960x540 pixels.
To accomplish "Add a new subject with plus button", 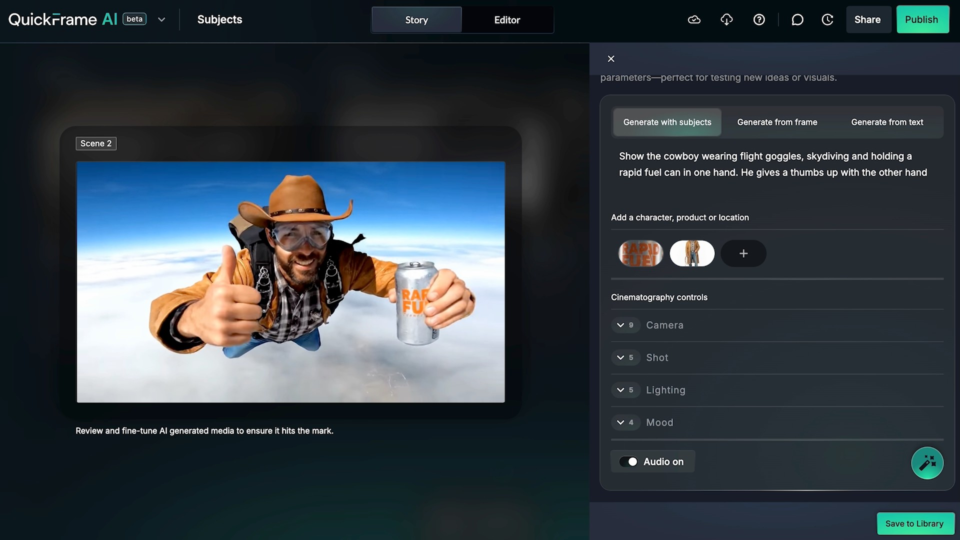I will pos(743,253).
